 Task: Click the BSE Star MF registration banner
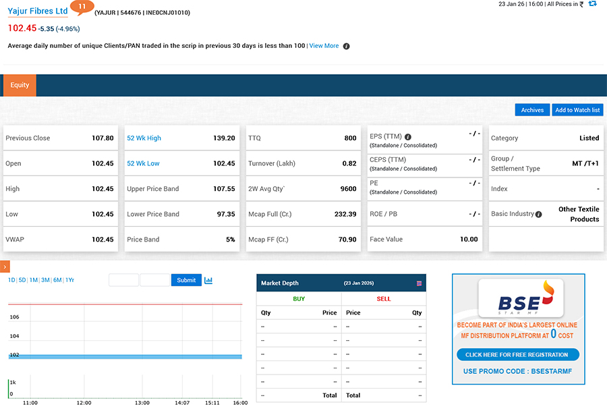click(x=518, y=329)
